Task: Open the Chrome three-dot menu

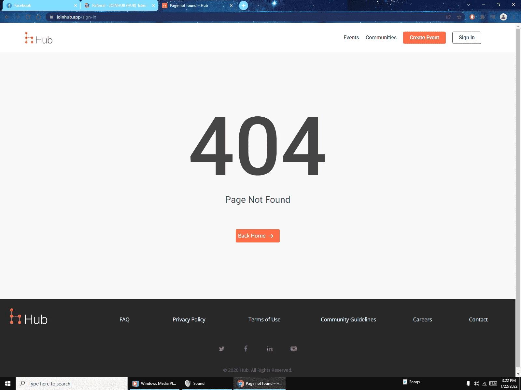Action: (514, 17)
